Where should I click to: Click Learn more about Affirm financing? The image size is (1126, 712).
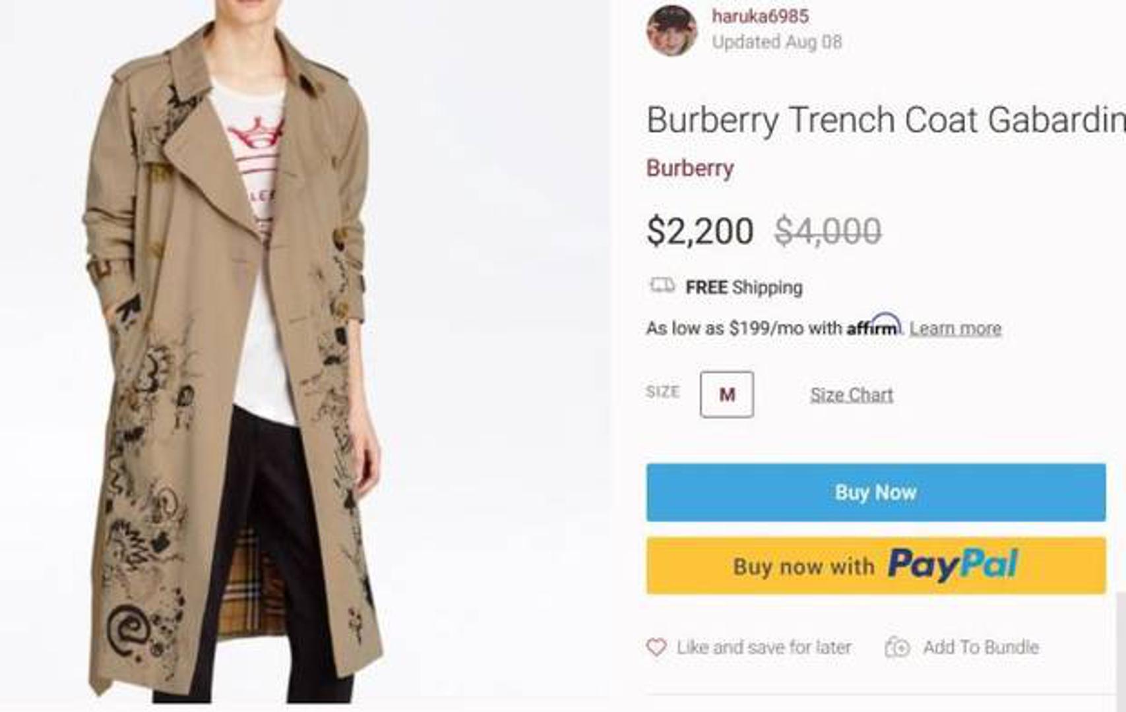[x=954, y=328]
